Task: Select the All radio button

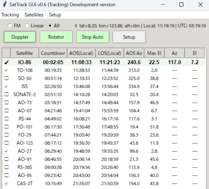Action: 50,26
